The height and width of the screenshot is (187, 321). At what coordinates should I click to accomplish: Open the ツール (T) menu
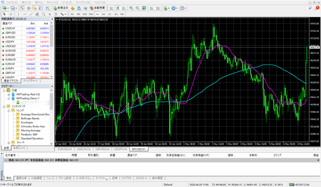(x=67, y=2)
